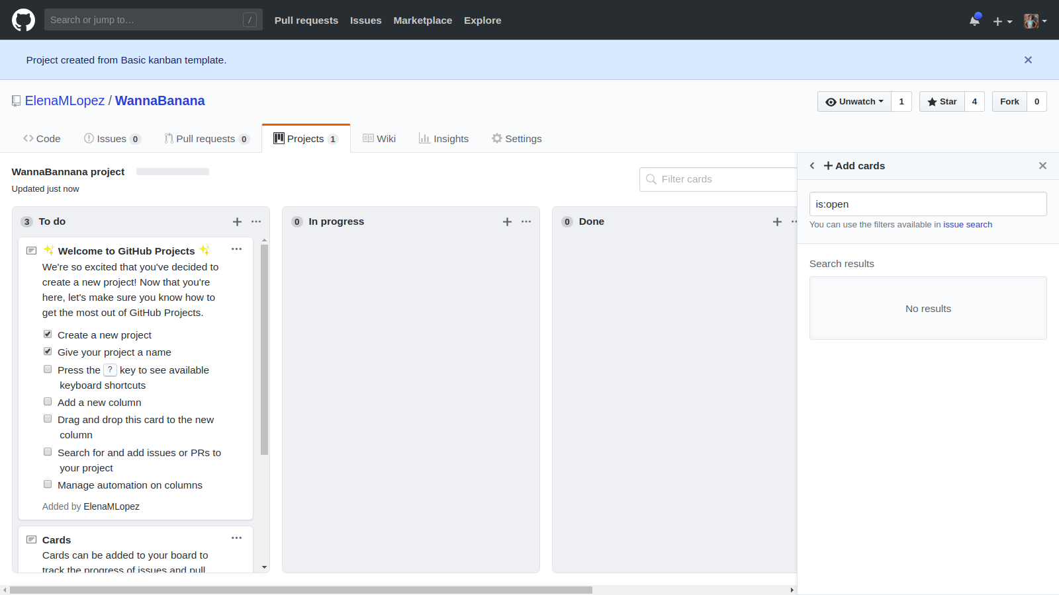
Task: View the watchers count 1
Action: coord(901,102)
